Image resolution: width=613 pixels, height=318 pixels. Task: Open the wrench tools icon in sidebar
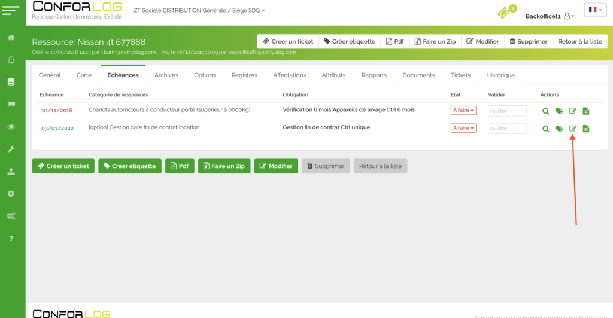11,149
